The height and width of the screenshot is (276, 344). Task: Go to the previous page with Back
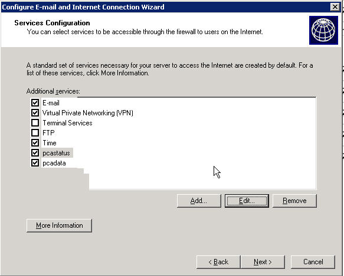[218, 262]
